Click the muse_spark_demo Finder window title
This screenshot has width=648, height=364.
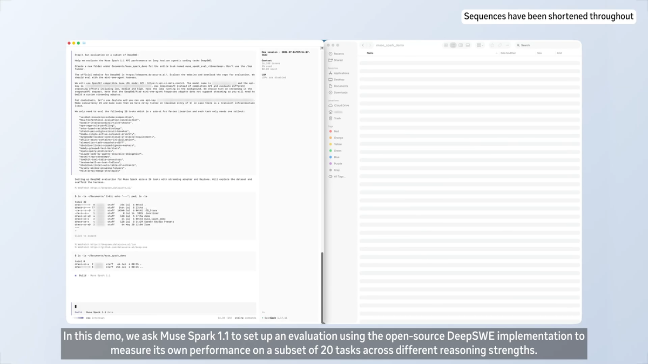390,45
